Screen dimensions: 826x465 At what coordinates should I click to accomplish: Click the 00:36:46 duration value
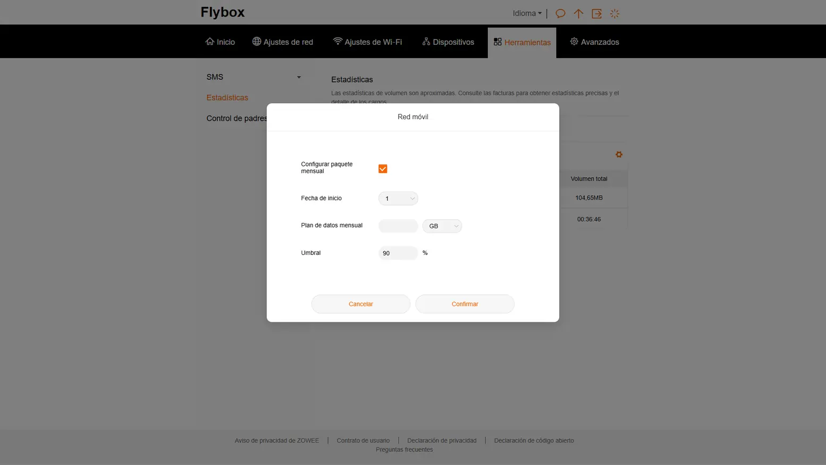[589, 219]
